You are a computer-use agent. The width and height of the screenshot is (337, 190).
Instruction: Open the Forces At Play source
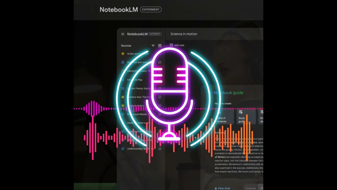click(x=135, y=80)
